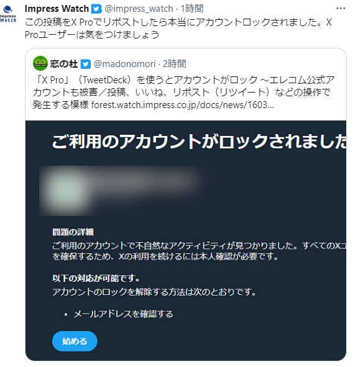Open the quoted post text starting 「X Pro」
This screenshot has width=353, height=367.
183,93
